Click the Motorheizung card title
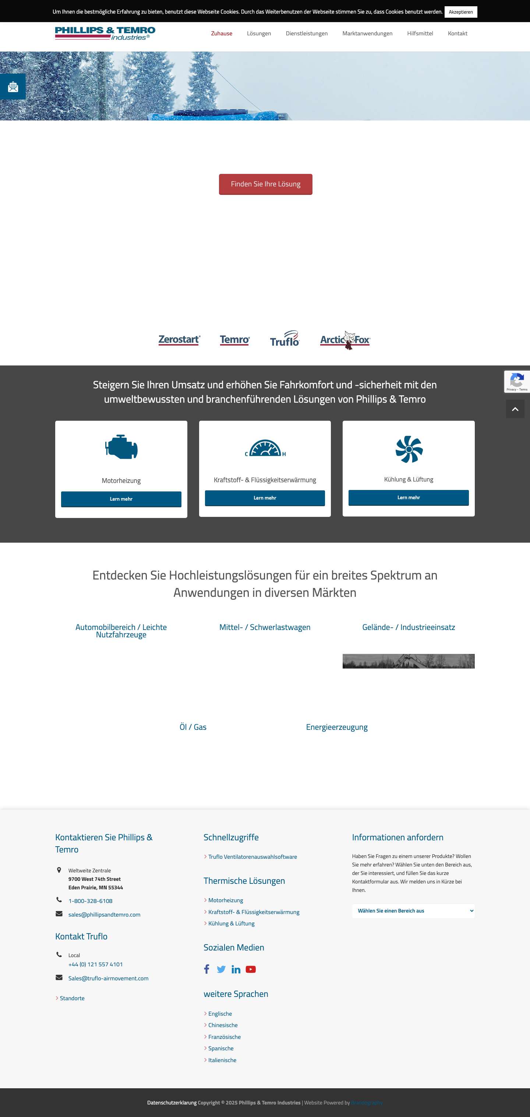The image size is (530, 1117). [121, 480]
